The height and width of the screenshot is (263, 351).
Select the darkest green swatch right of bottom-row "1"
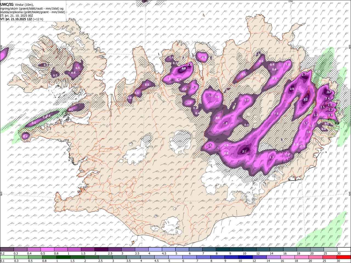[63, 257]
